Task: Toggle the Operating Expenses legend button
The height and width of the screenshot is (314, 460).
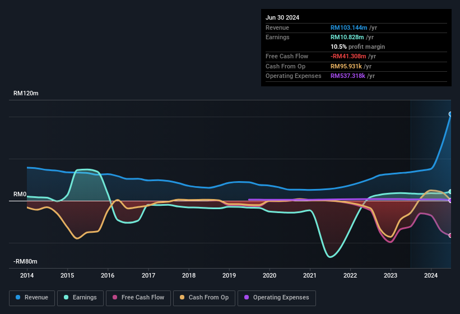Action: point(277,298)
